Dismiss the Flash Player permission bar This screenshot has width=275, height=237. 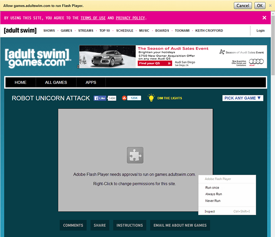270,6
